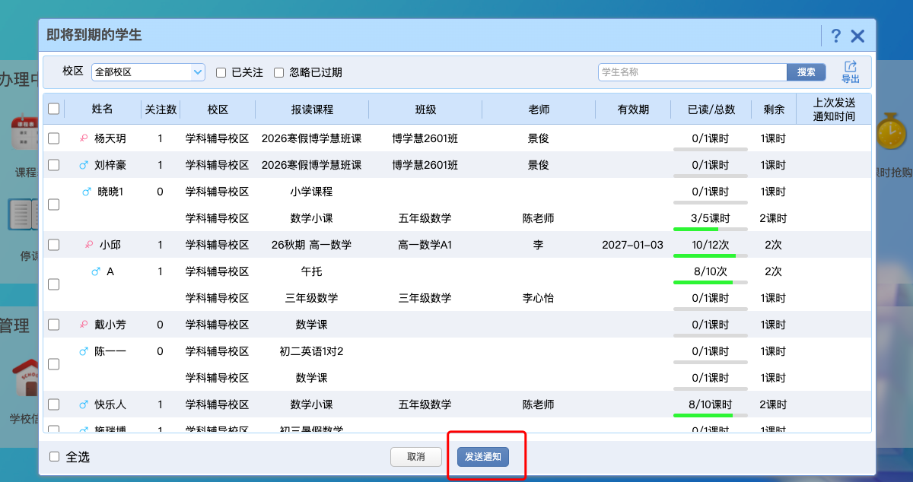Click the male icon beside 快乐人
This screenshot has width=913, height=482.
tap(84, 404)
